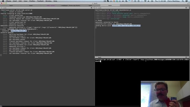Click gear icon of curl bash pane
The width and height of the screenshot is (190, 107).
[x=186, y=57]
